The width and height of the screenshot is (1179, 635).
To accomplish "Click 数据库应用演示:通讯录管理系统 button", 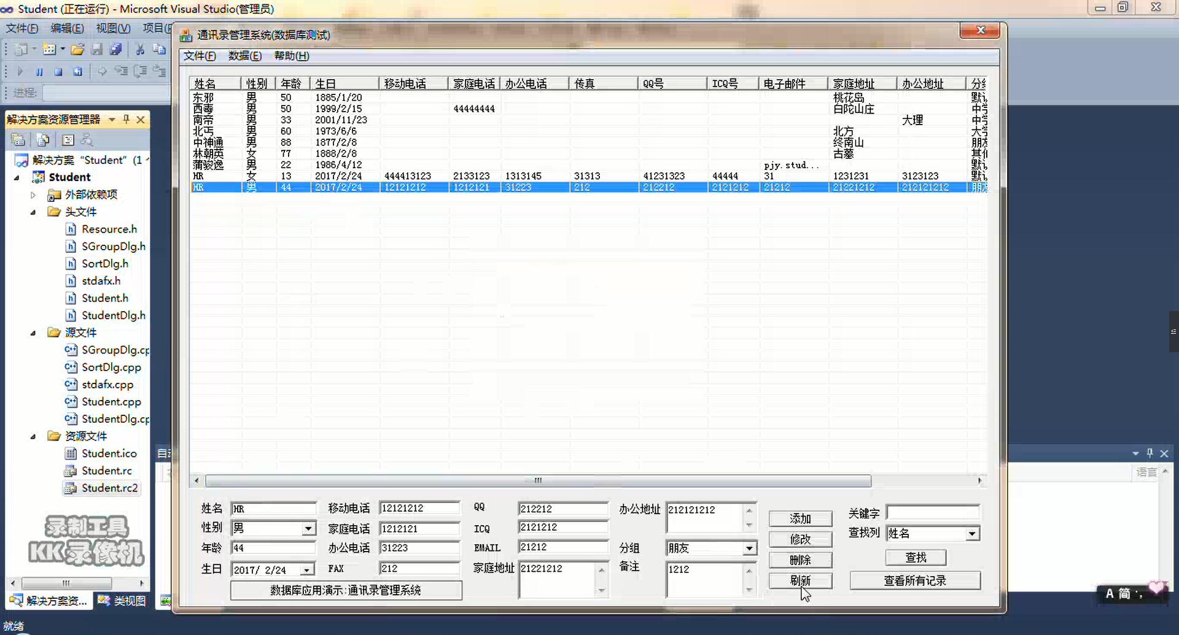I will tap(346, 590).
